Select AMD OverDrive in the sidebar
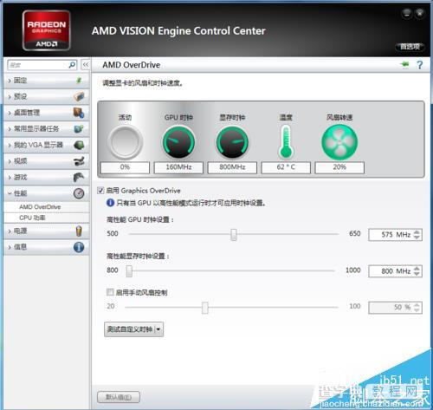This screenshot has height=410, width=433. coord(40,207)
